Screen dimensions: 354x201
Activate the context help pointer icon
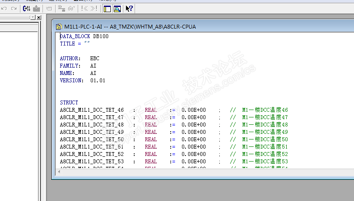(129, 9)
